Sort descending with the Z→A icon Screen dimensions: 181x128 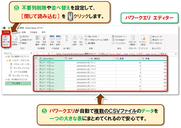(x=67, y=40)
